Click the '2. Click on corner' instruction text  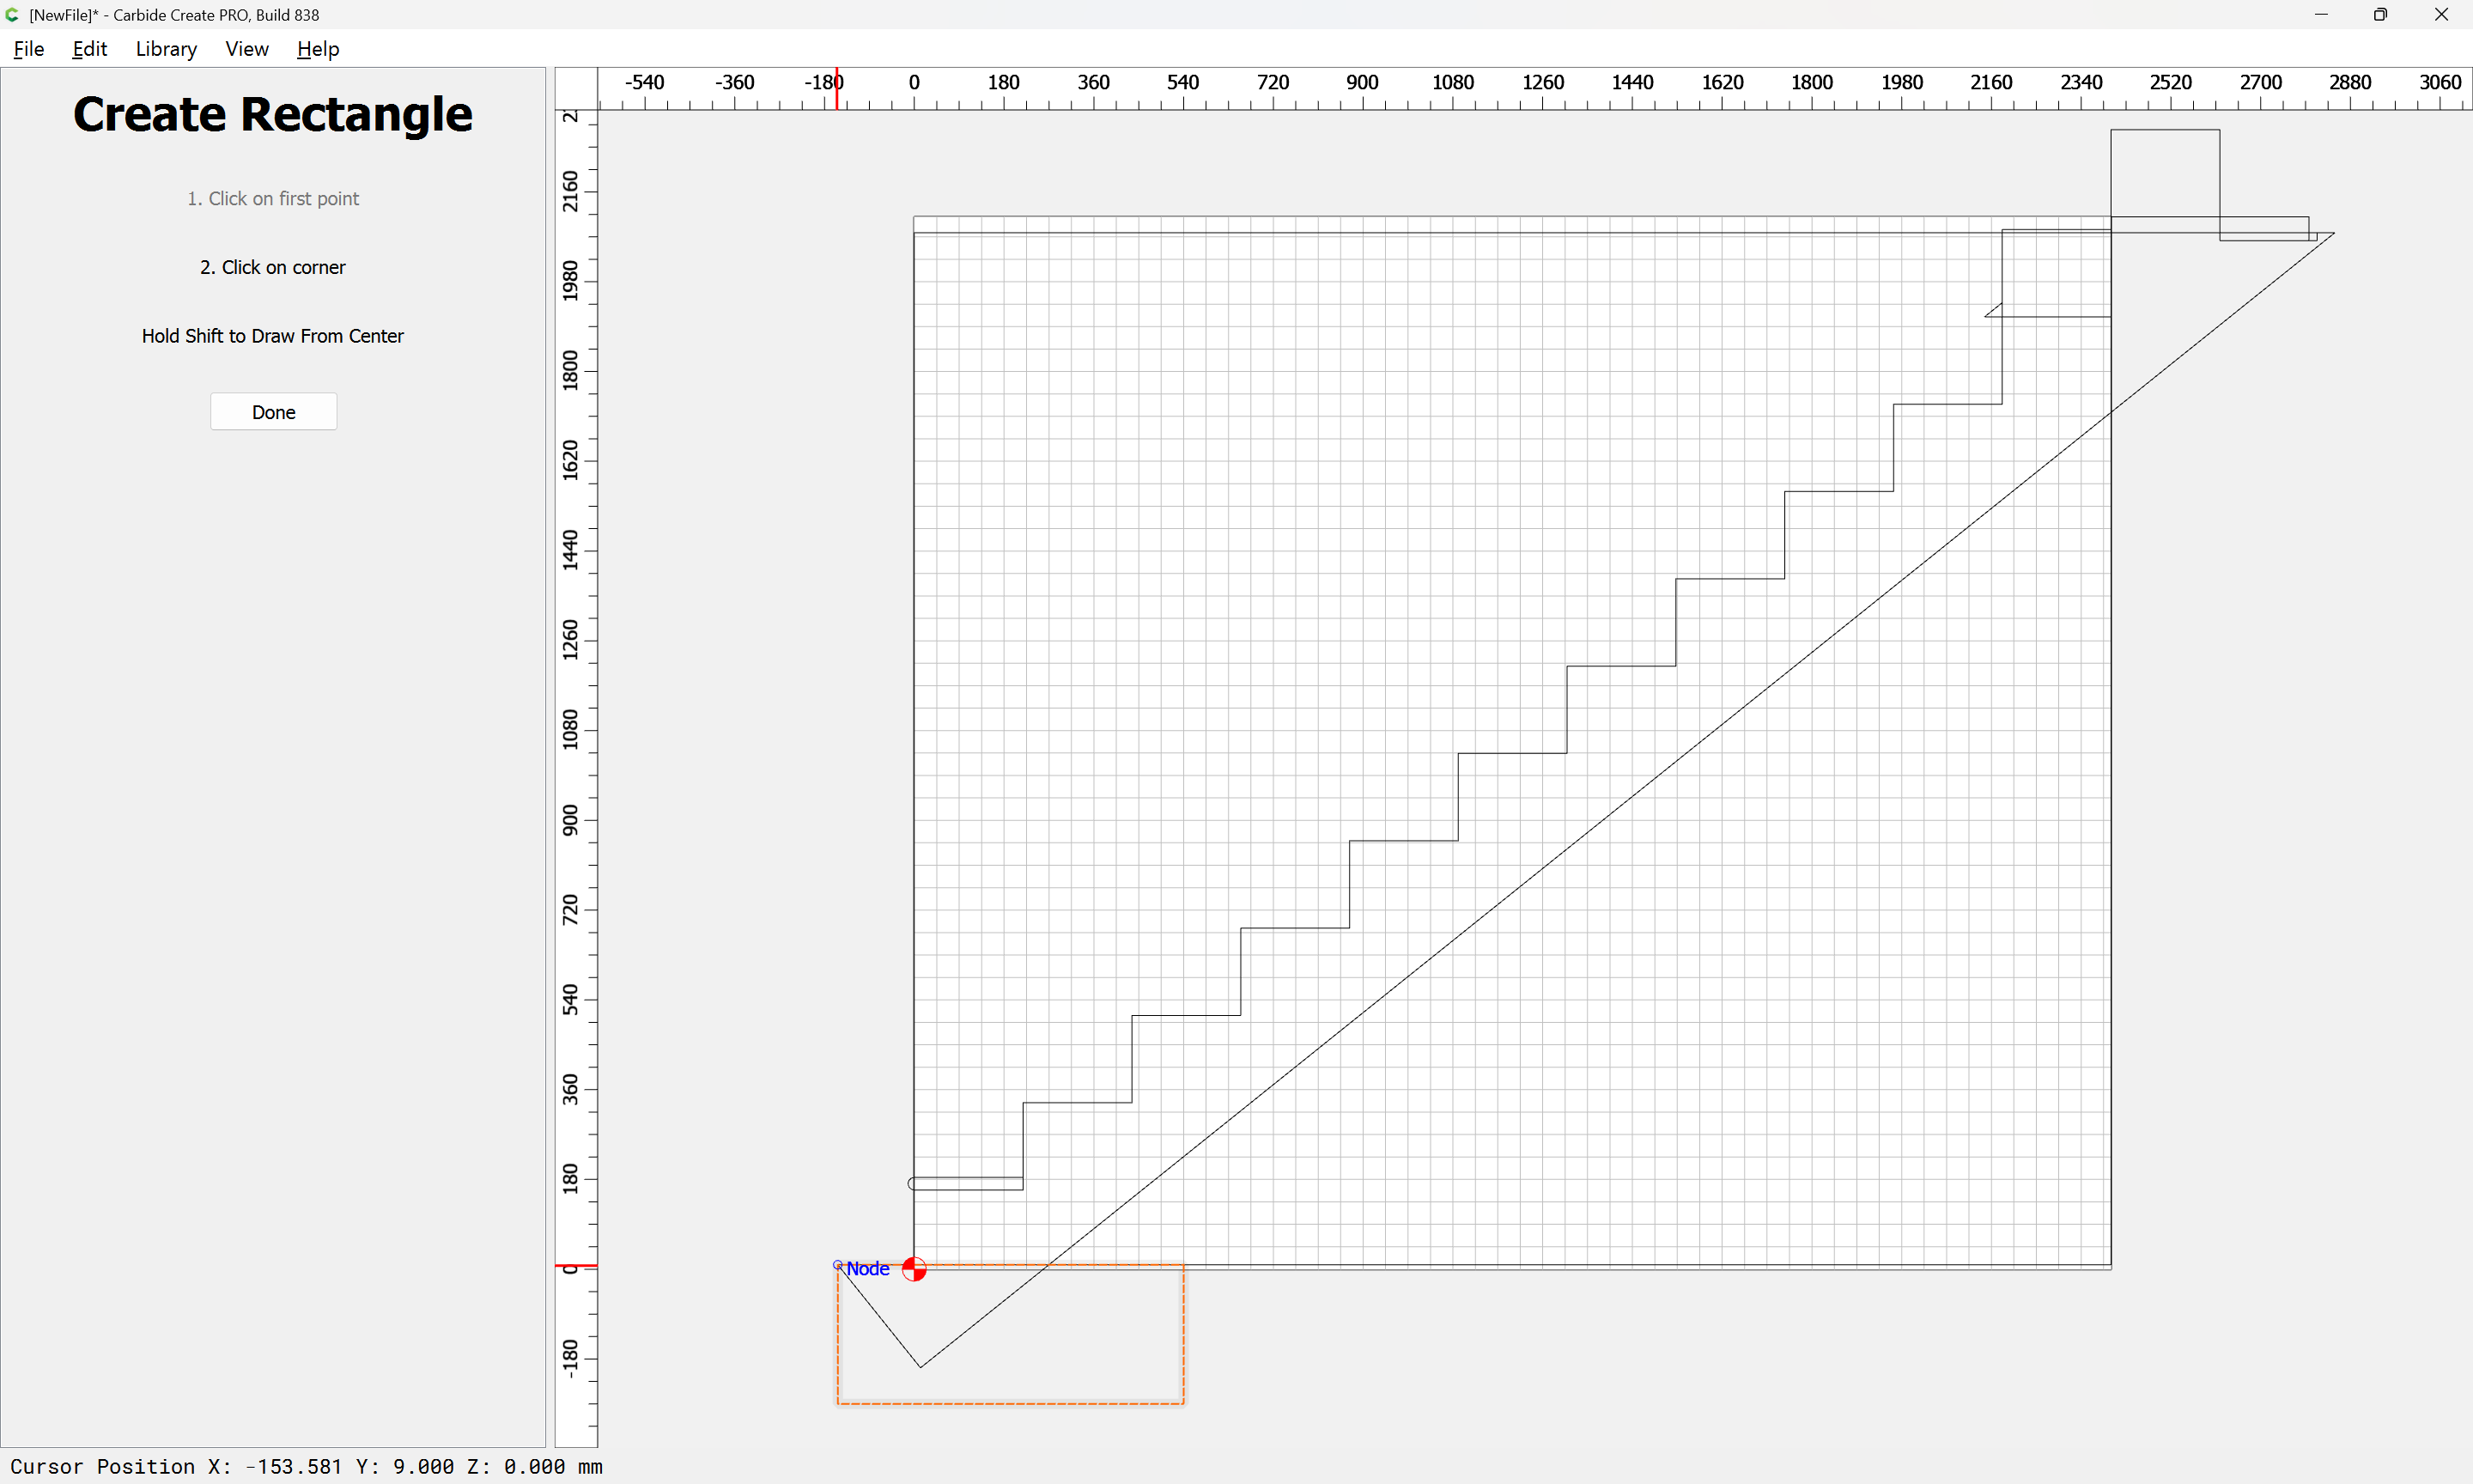pos(272,267)
